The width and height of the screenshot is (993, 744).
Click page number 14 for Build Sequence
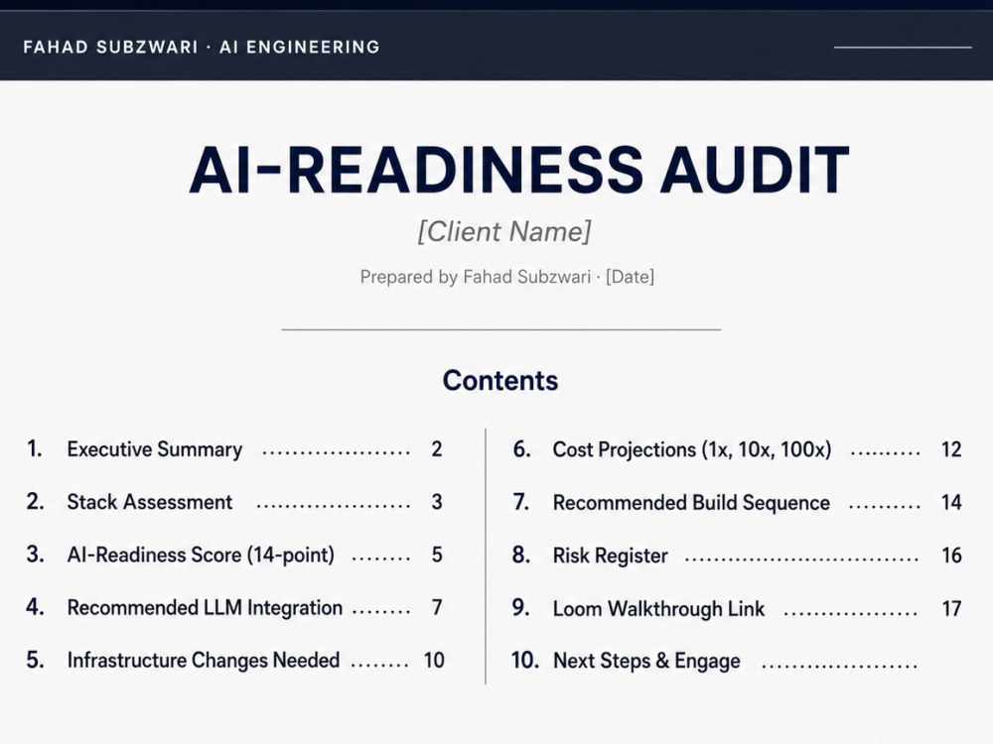pyautogui.click(x=951, y=502)
